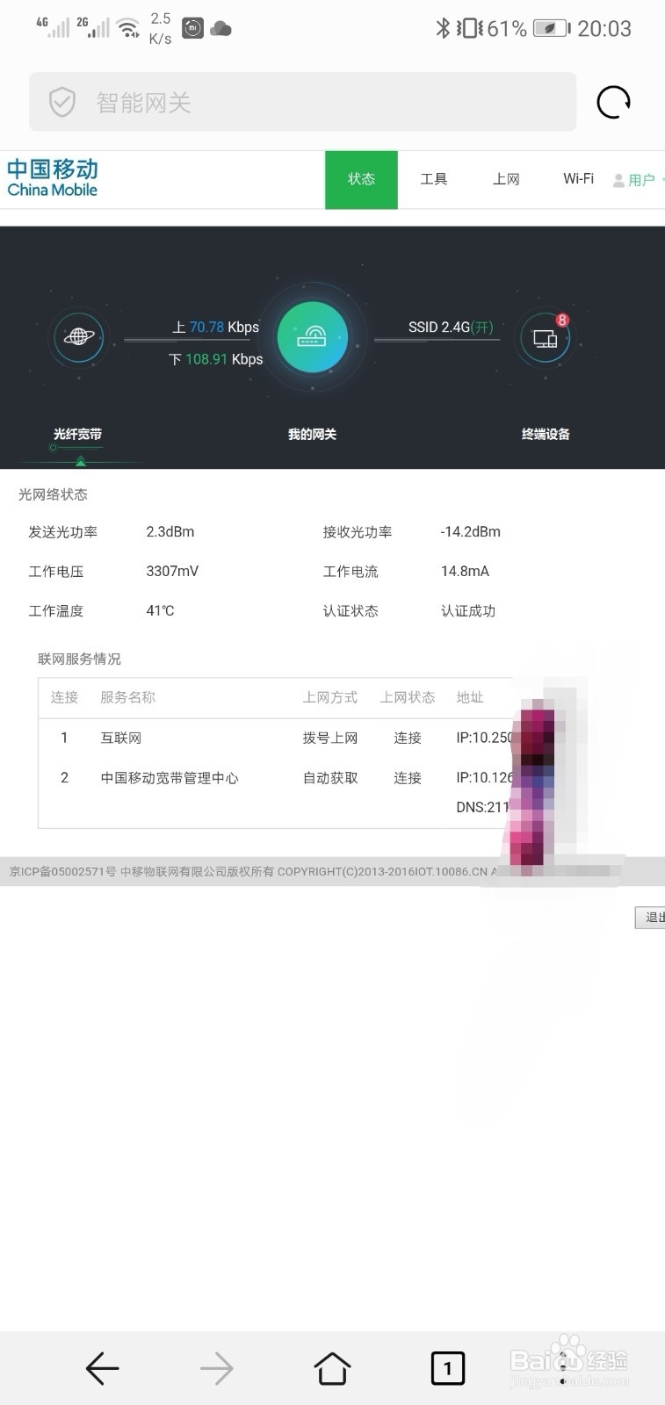The image size is (665, 1405).
Task: Switch to the 上网 tab
Action: pyautogui.click(x=506, y=179)
